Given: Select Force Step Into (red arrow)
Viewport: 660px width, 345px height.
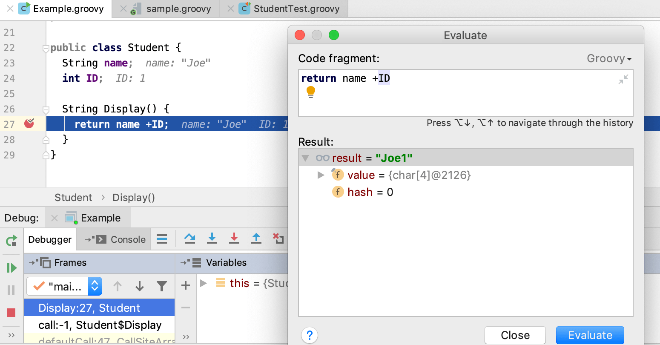Looking at the screenshot, I should point(234,239).
